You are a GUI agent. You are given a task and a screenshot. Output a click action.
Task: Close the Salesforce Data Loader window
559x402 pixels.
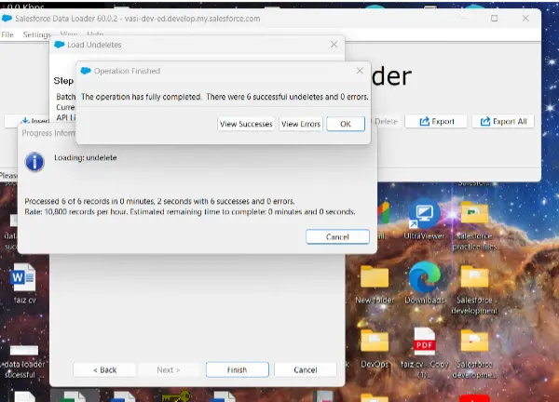click(525, 19)
